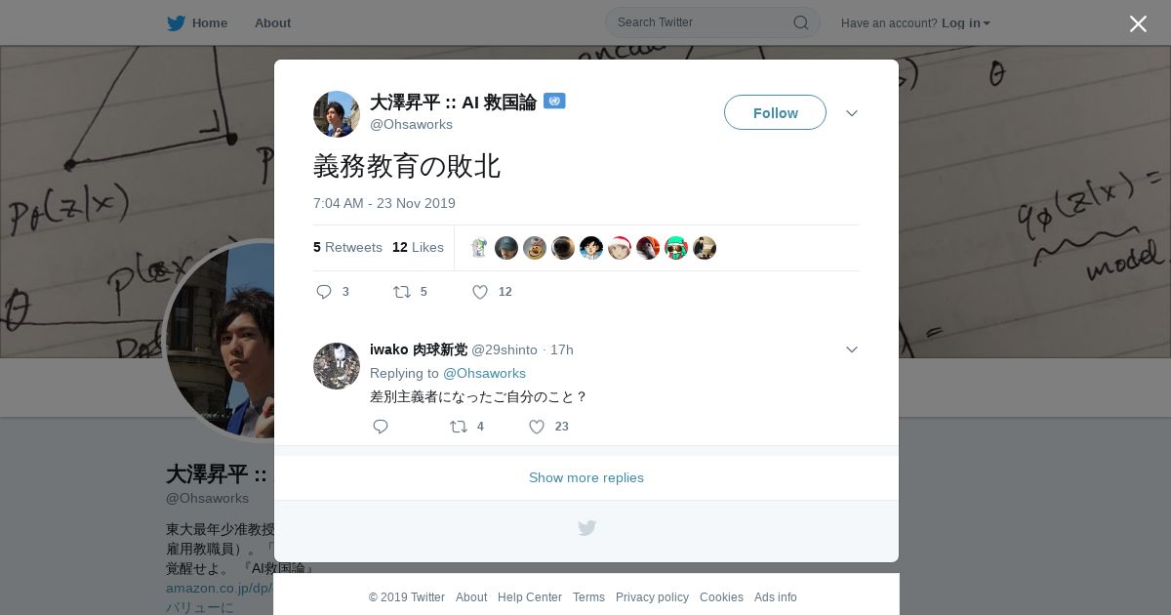View the 12 Likes list
The height and width of the screenshot is (615, 1171).
coord(418,247)
